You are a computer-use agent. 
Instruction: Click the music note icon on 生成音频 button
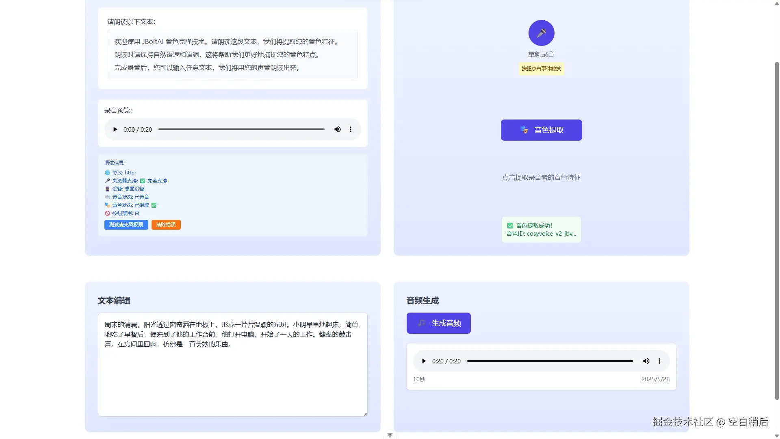(x=421, y=323)
